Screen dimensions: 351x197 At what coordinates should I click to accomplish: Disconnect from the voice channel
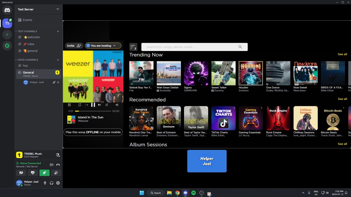click(x=58, y=165)
